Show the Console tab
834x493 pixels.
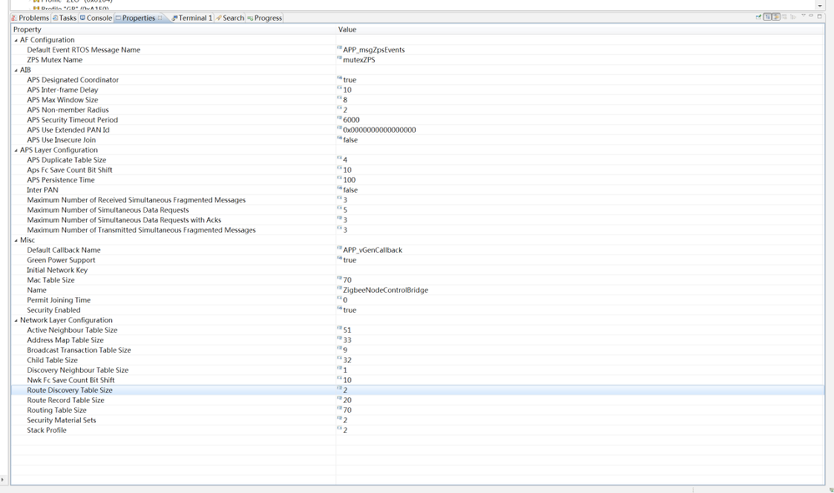point(96,18)
